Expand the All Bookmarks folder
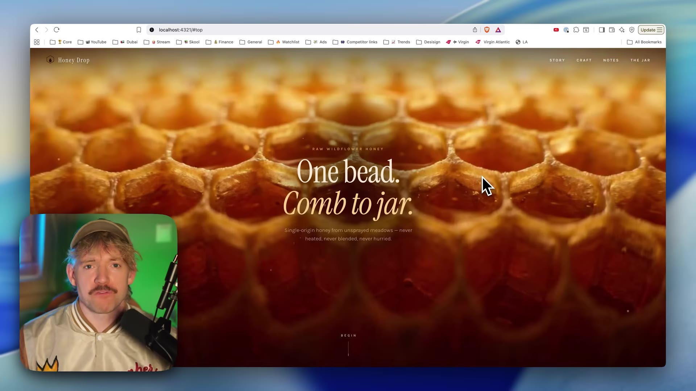This screenshot has height=391, width=696. (644, 42)
